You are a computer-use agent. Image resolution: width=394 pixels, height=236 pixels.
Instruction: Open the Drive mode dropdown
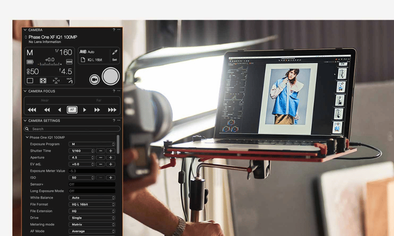click(92, 218)
